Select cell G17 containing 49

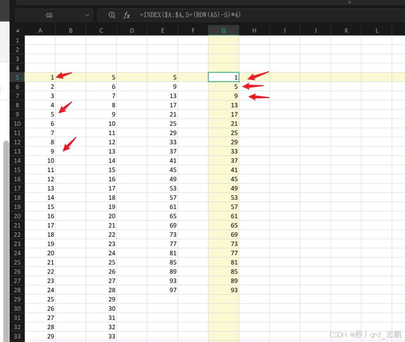click(x=224, y=188)
